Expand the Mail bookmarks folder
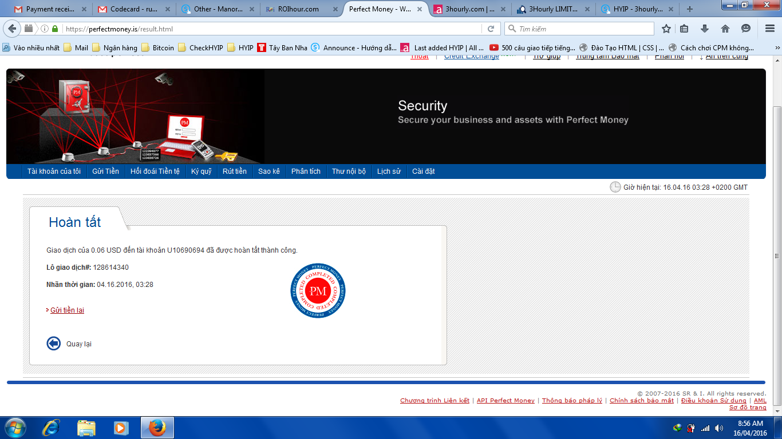Image resolution: width=782 pixels, height=439 pixels. [x=76, y=47]
